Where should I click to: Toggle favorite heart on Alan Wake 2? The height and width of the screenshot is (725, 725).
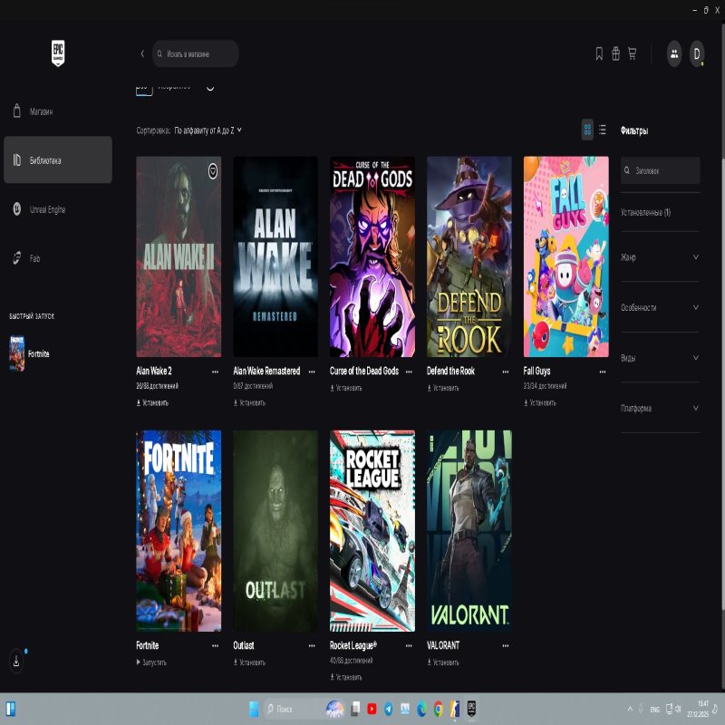click(x=212, y=170)
